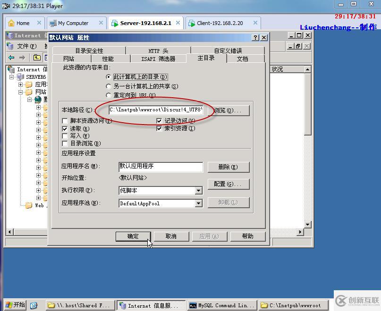Click the 应用程序名 input field
This screenshot has height=311, width=381.
(x=161, y=167)
